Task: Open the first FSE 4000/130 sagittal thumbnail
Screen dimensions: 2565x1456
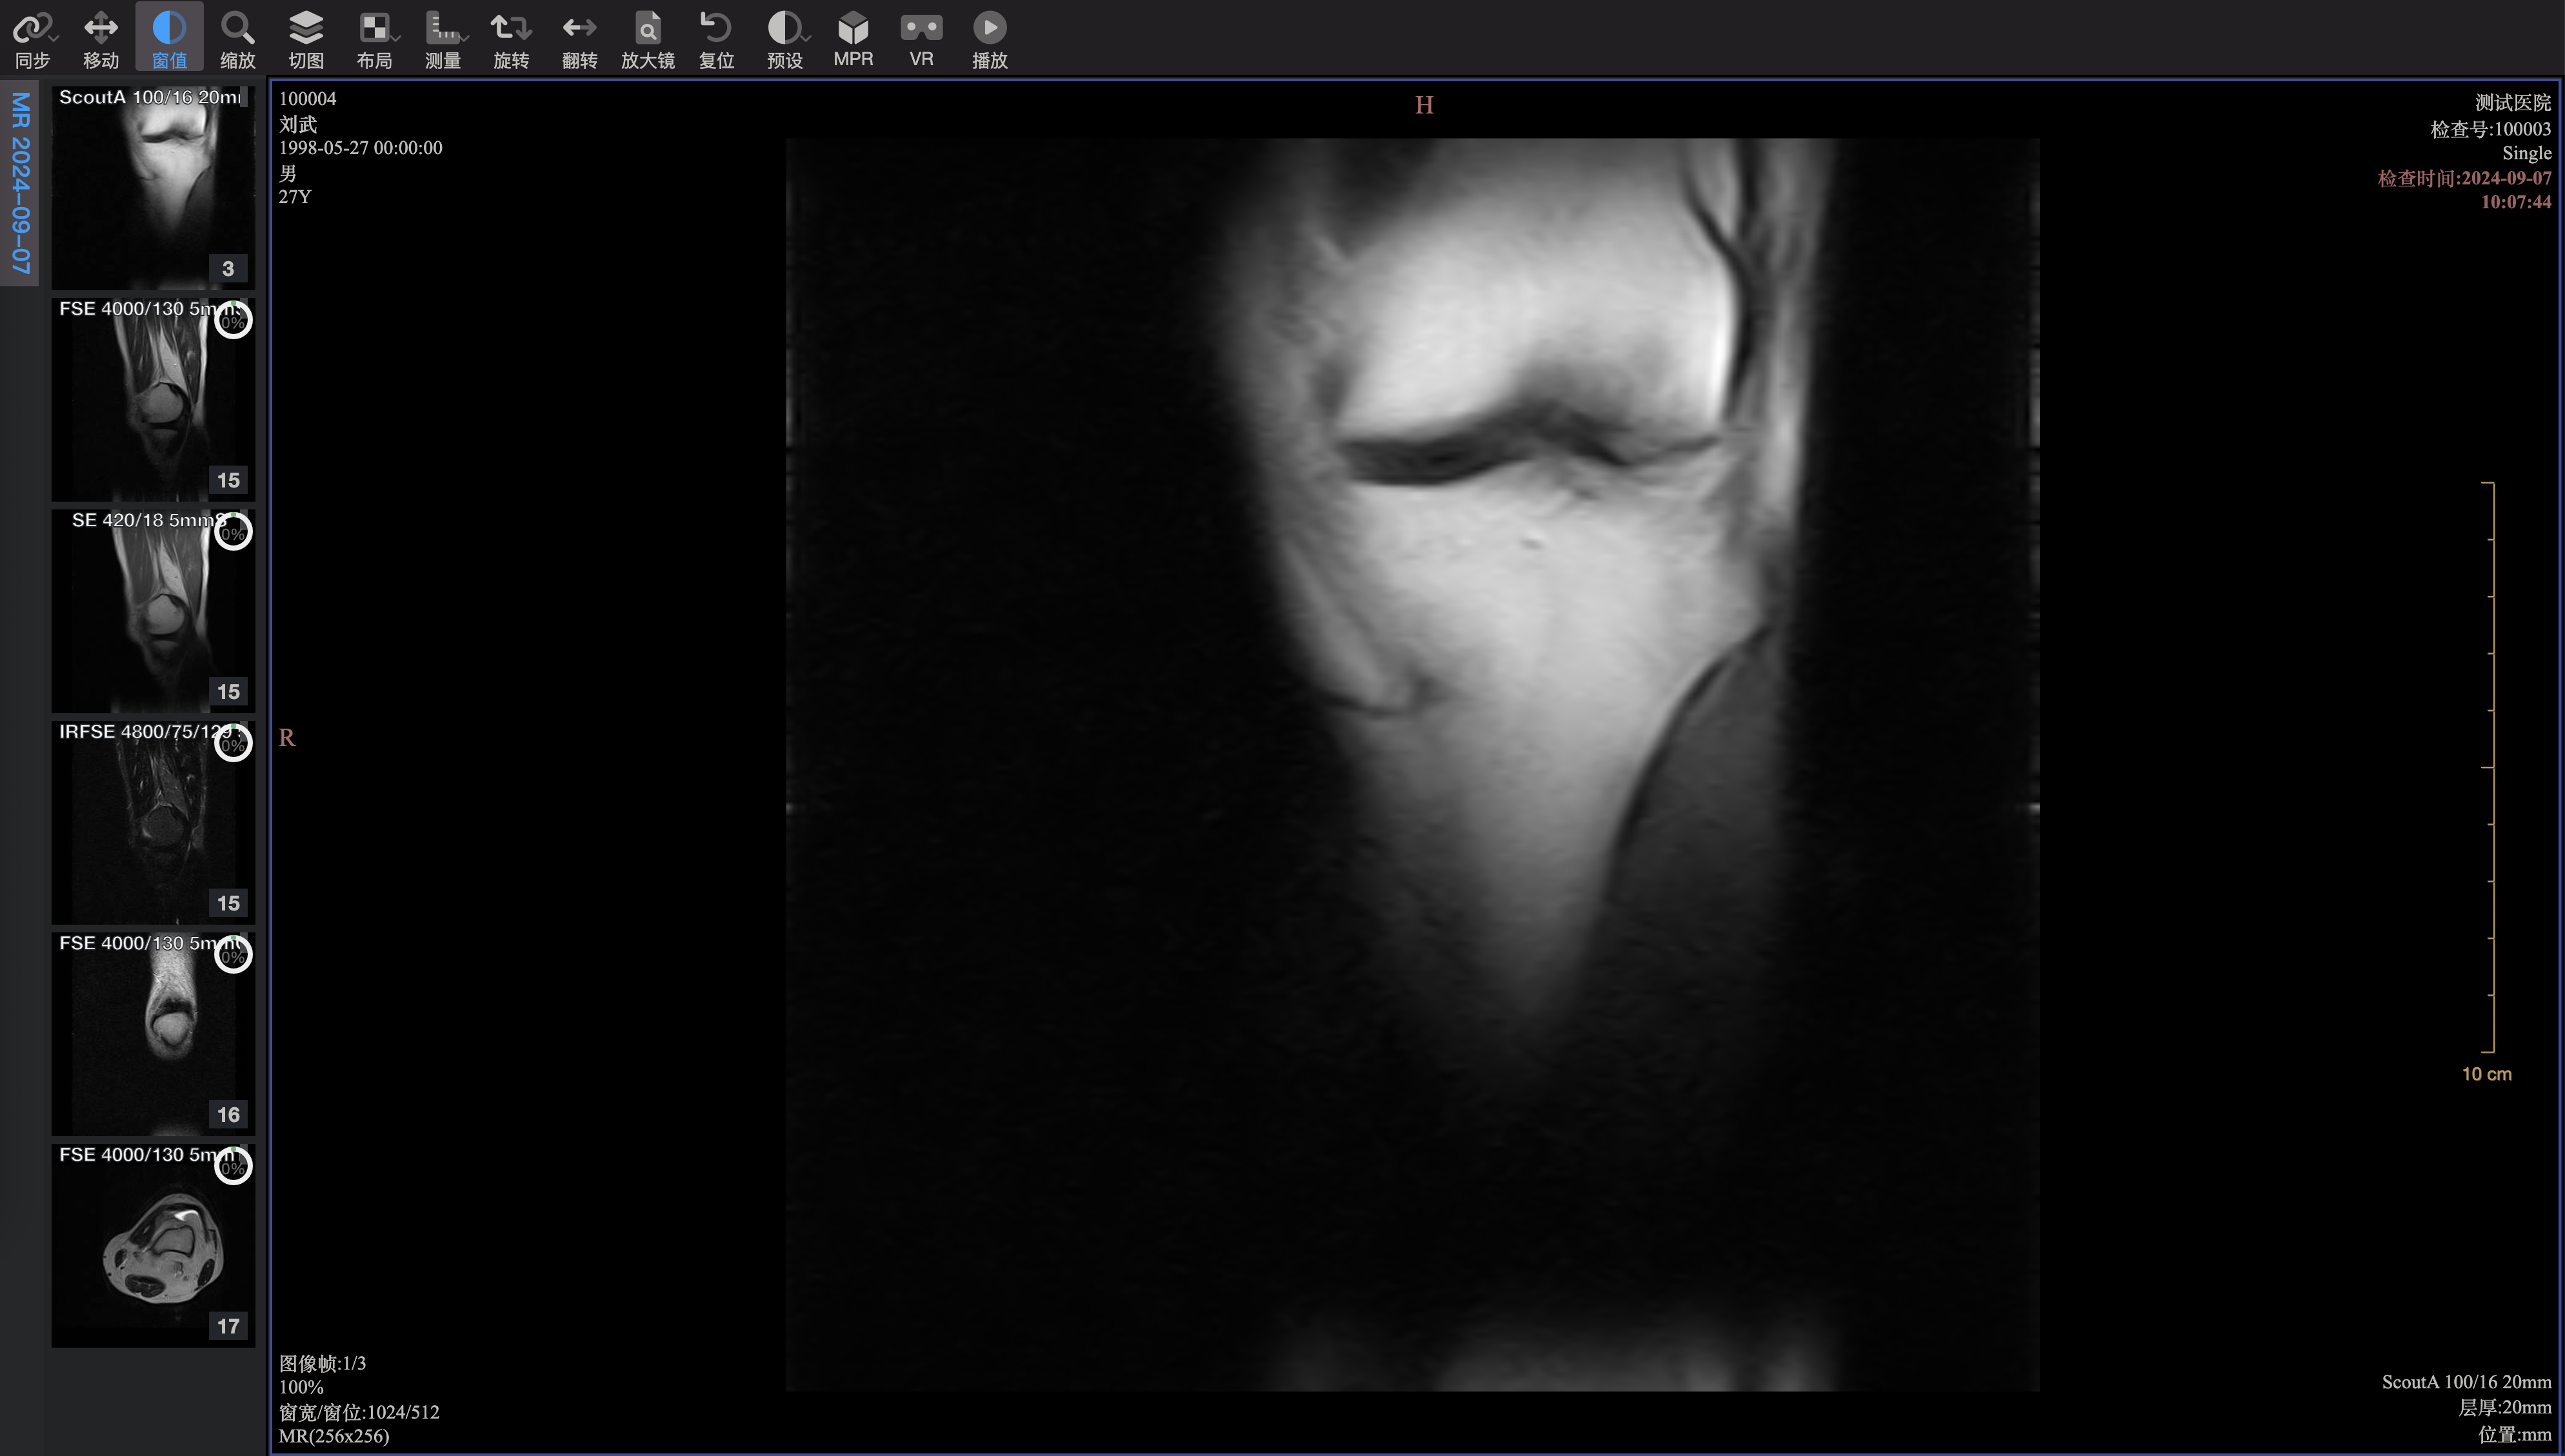Action: [153, 399]
